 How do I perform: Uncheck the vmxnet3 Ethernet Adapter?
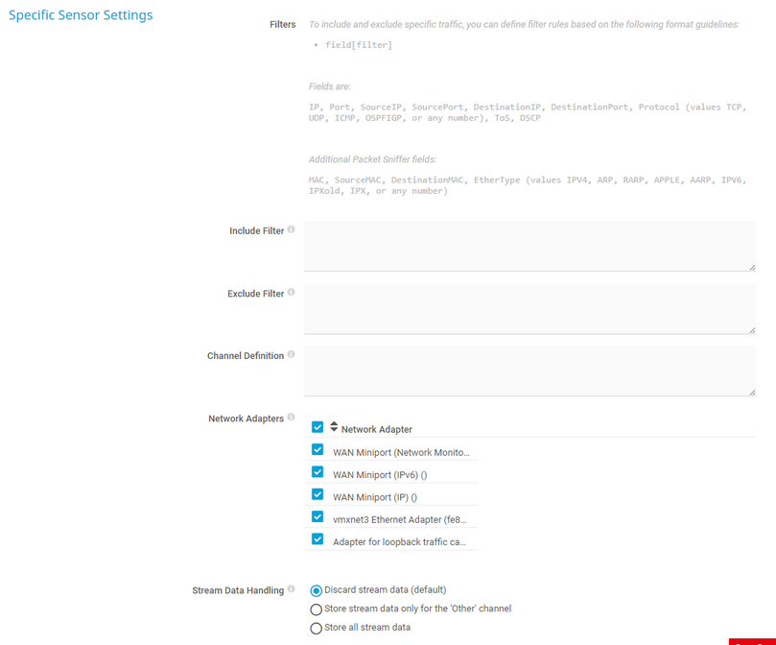[x=317, y=516]
